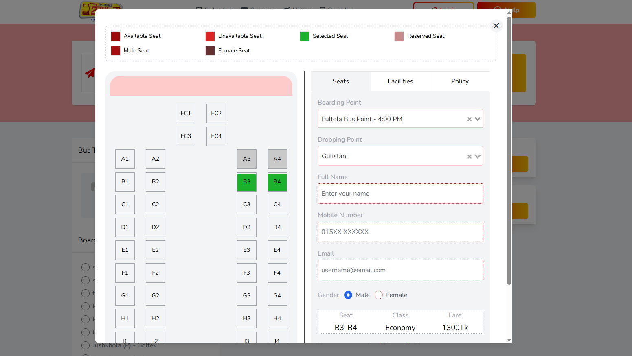Screen dimensions: 632x356
Task: Deselect the selected seat B4
Action: (x=277, y=182)
